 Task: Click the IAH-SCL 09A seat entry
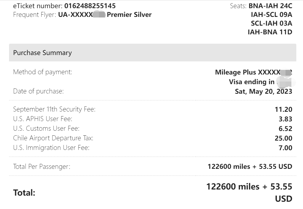click(x=271, y=15)
